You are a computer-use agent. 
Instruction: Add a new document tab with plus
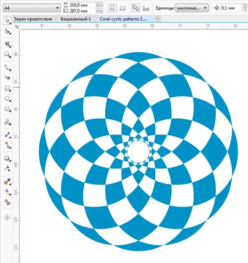click(157, 19)
